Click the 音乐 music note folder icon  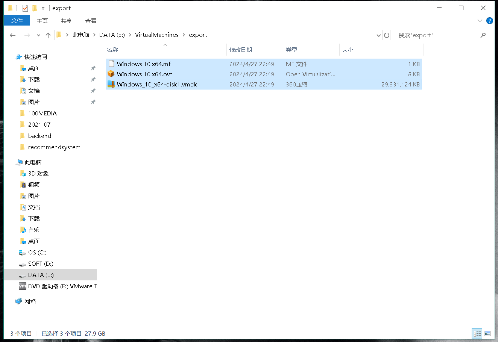tap(23, 230)
